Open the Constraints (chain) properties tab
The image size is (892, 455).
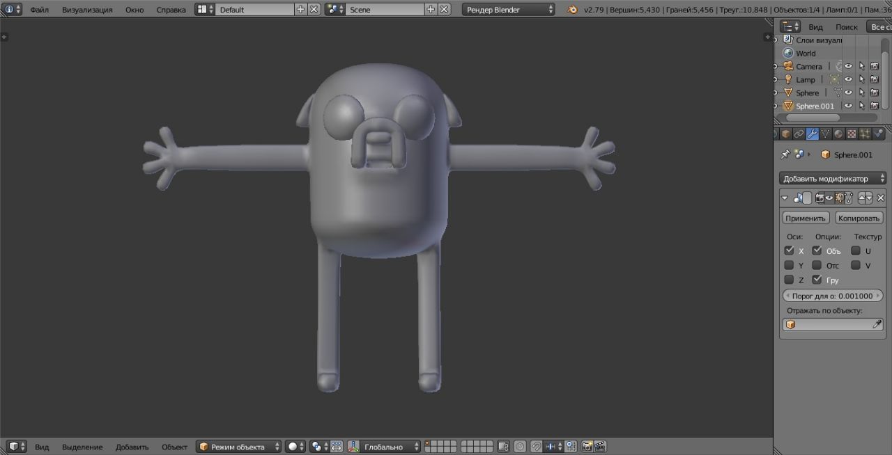coord(799,134)
